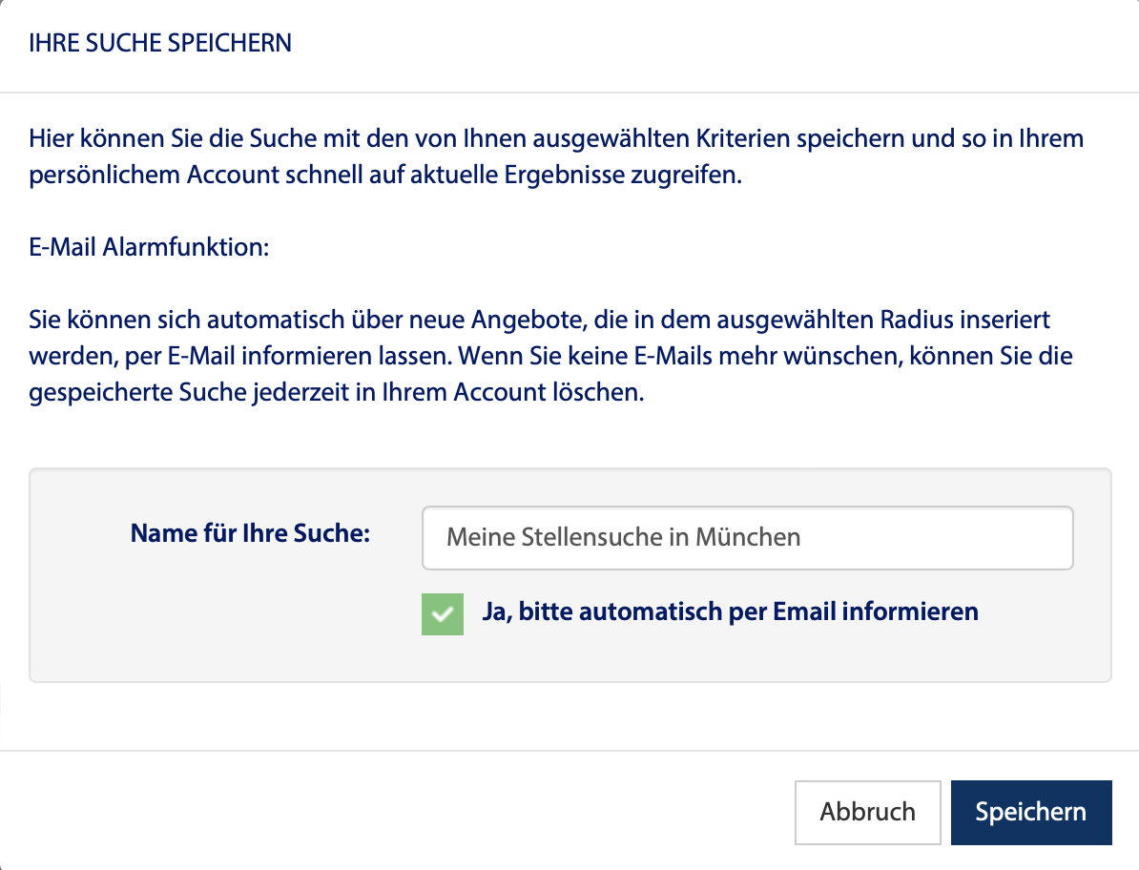The height and width of the screenshot is (870, 1139).
Task: Select the text 'Meine Stellensuche in München'
Action: tap(621, 537)
